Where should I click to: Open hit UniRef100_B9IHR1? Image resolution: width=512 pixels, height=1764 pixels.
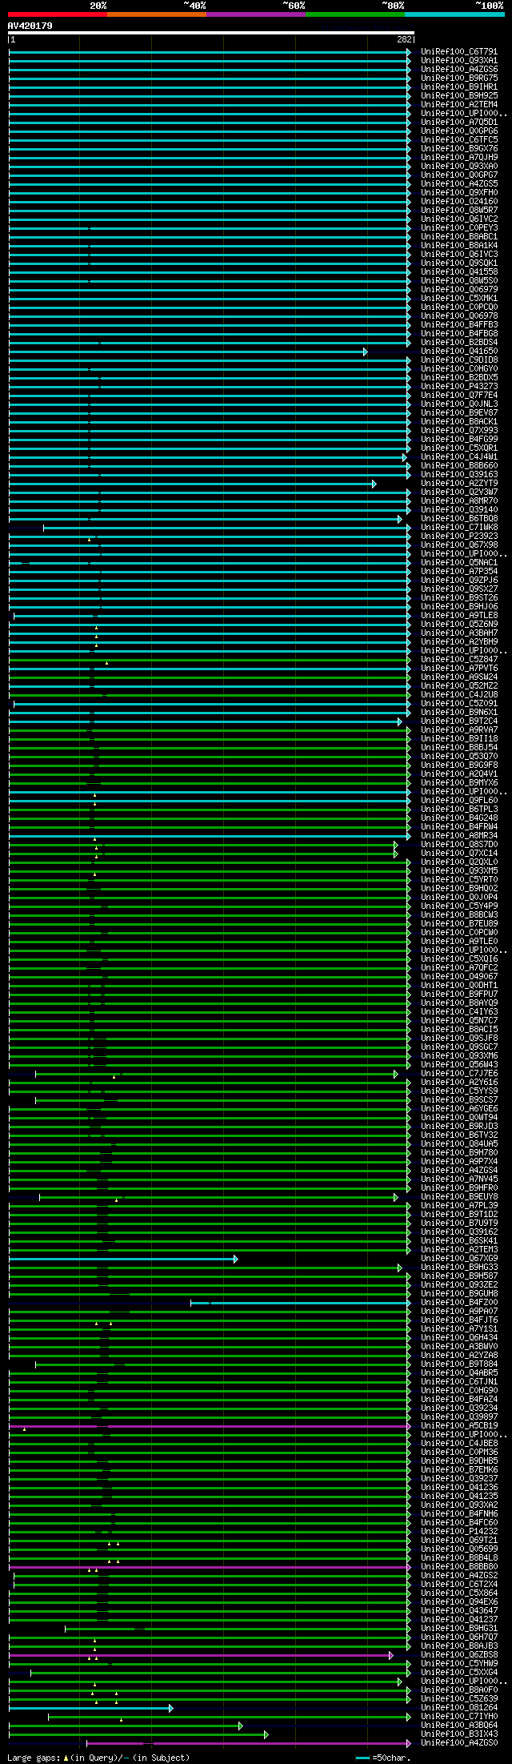pos(459,87)
